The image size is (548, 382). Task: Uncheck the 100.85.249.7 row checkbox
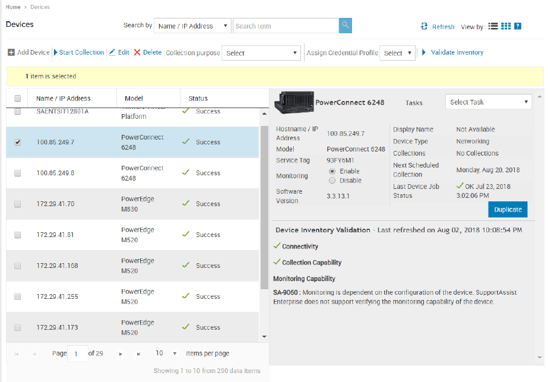(17, 143)
